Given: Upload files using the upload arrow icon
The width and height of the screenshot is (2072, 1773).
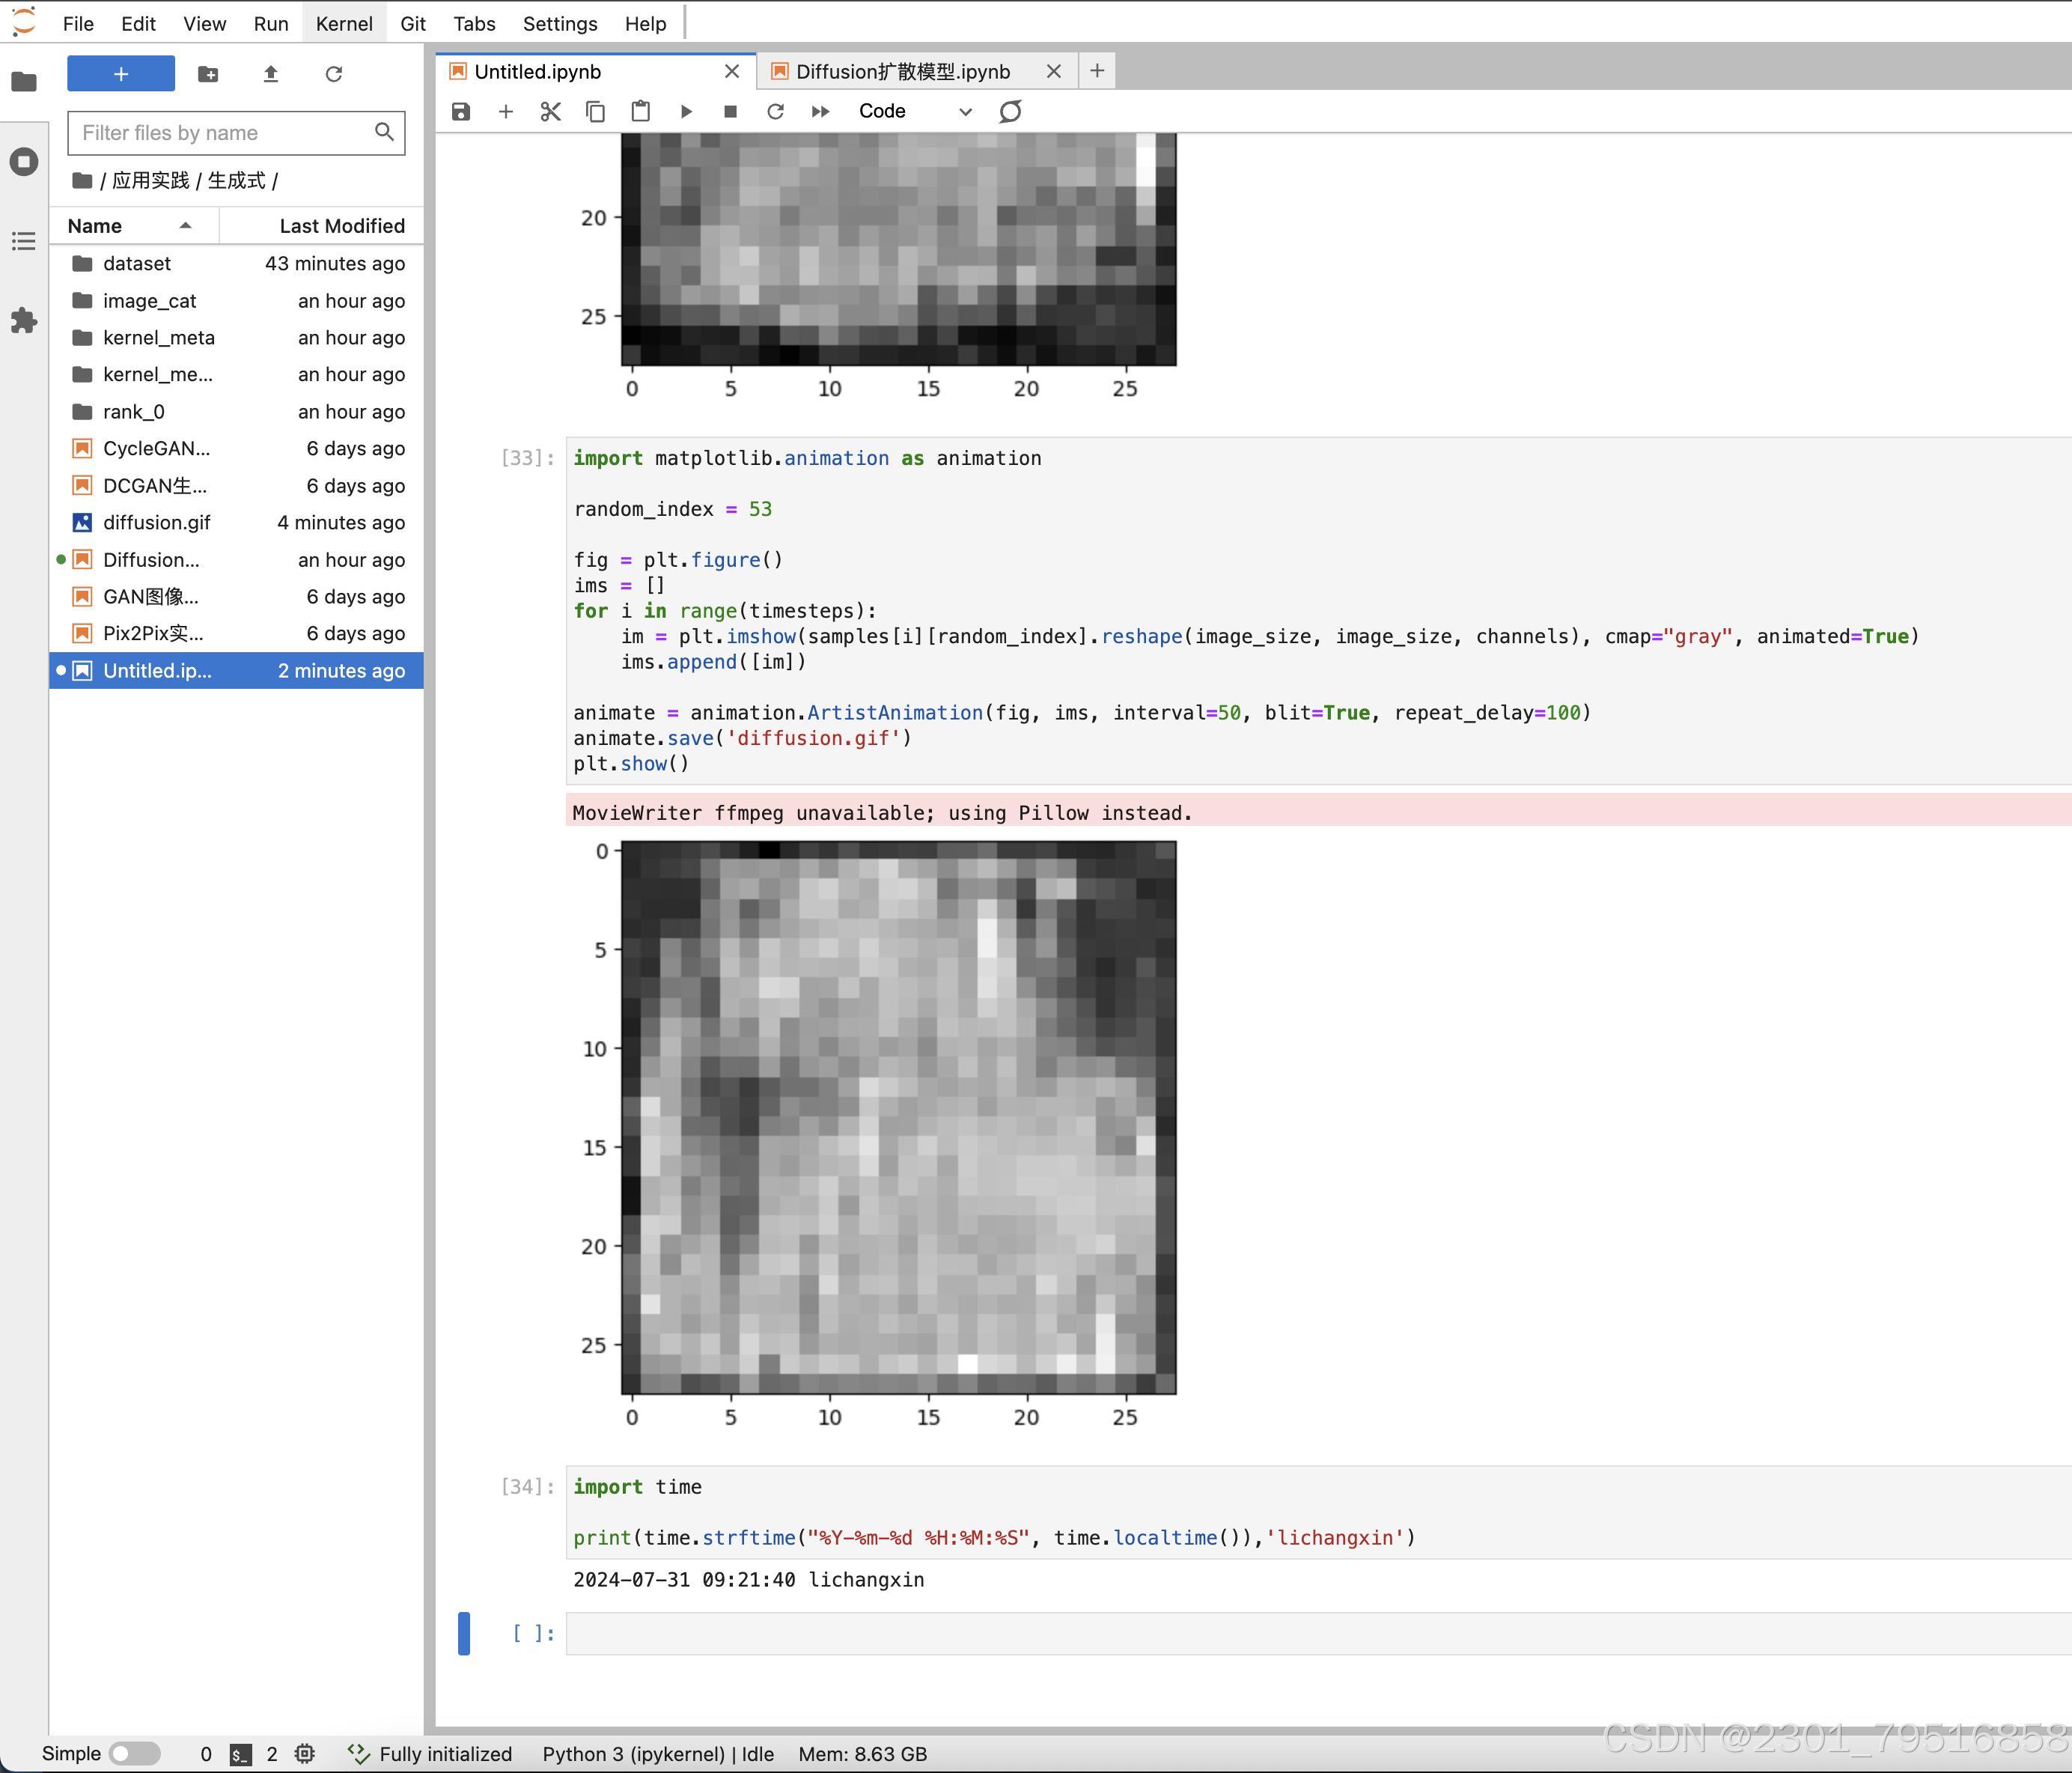Looking at the screenshot, I should (270, 74).
